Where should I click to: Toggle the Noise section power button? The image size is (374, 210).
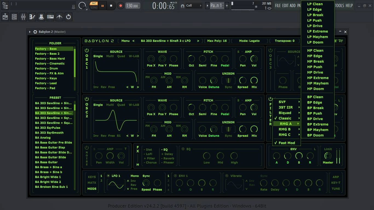pos(87,148)
